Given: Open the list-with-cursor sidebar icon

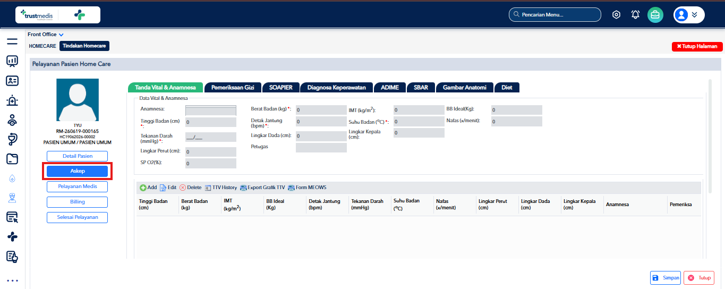Looking at the screenshot, I should [x=12, y=217].
